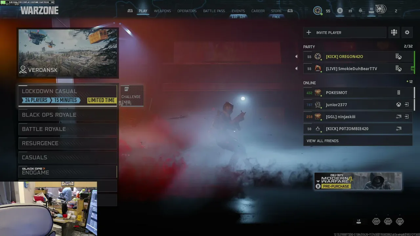The width and height of the screenshot is (420, 236).
Task: Click the Limited Time tag on Lockdown Casual
Action: click(101, 100)
